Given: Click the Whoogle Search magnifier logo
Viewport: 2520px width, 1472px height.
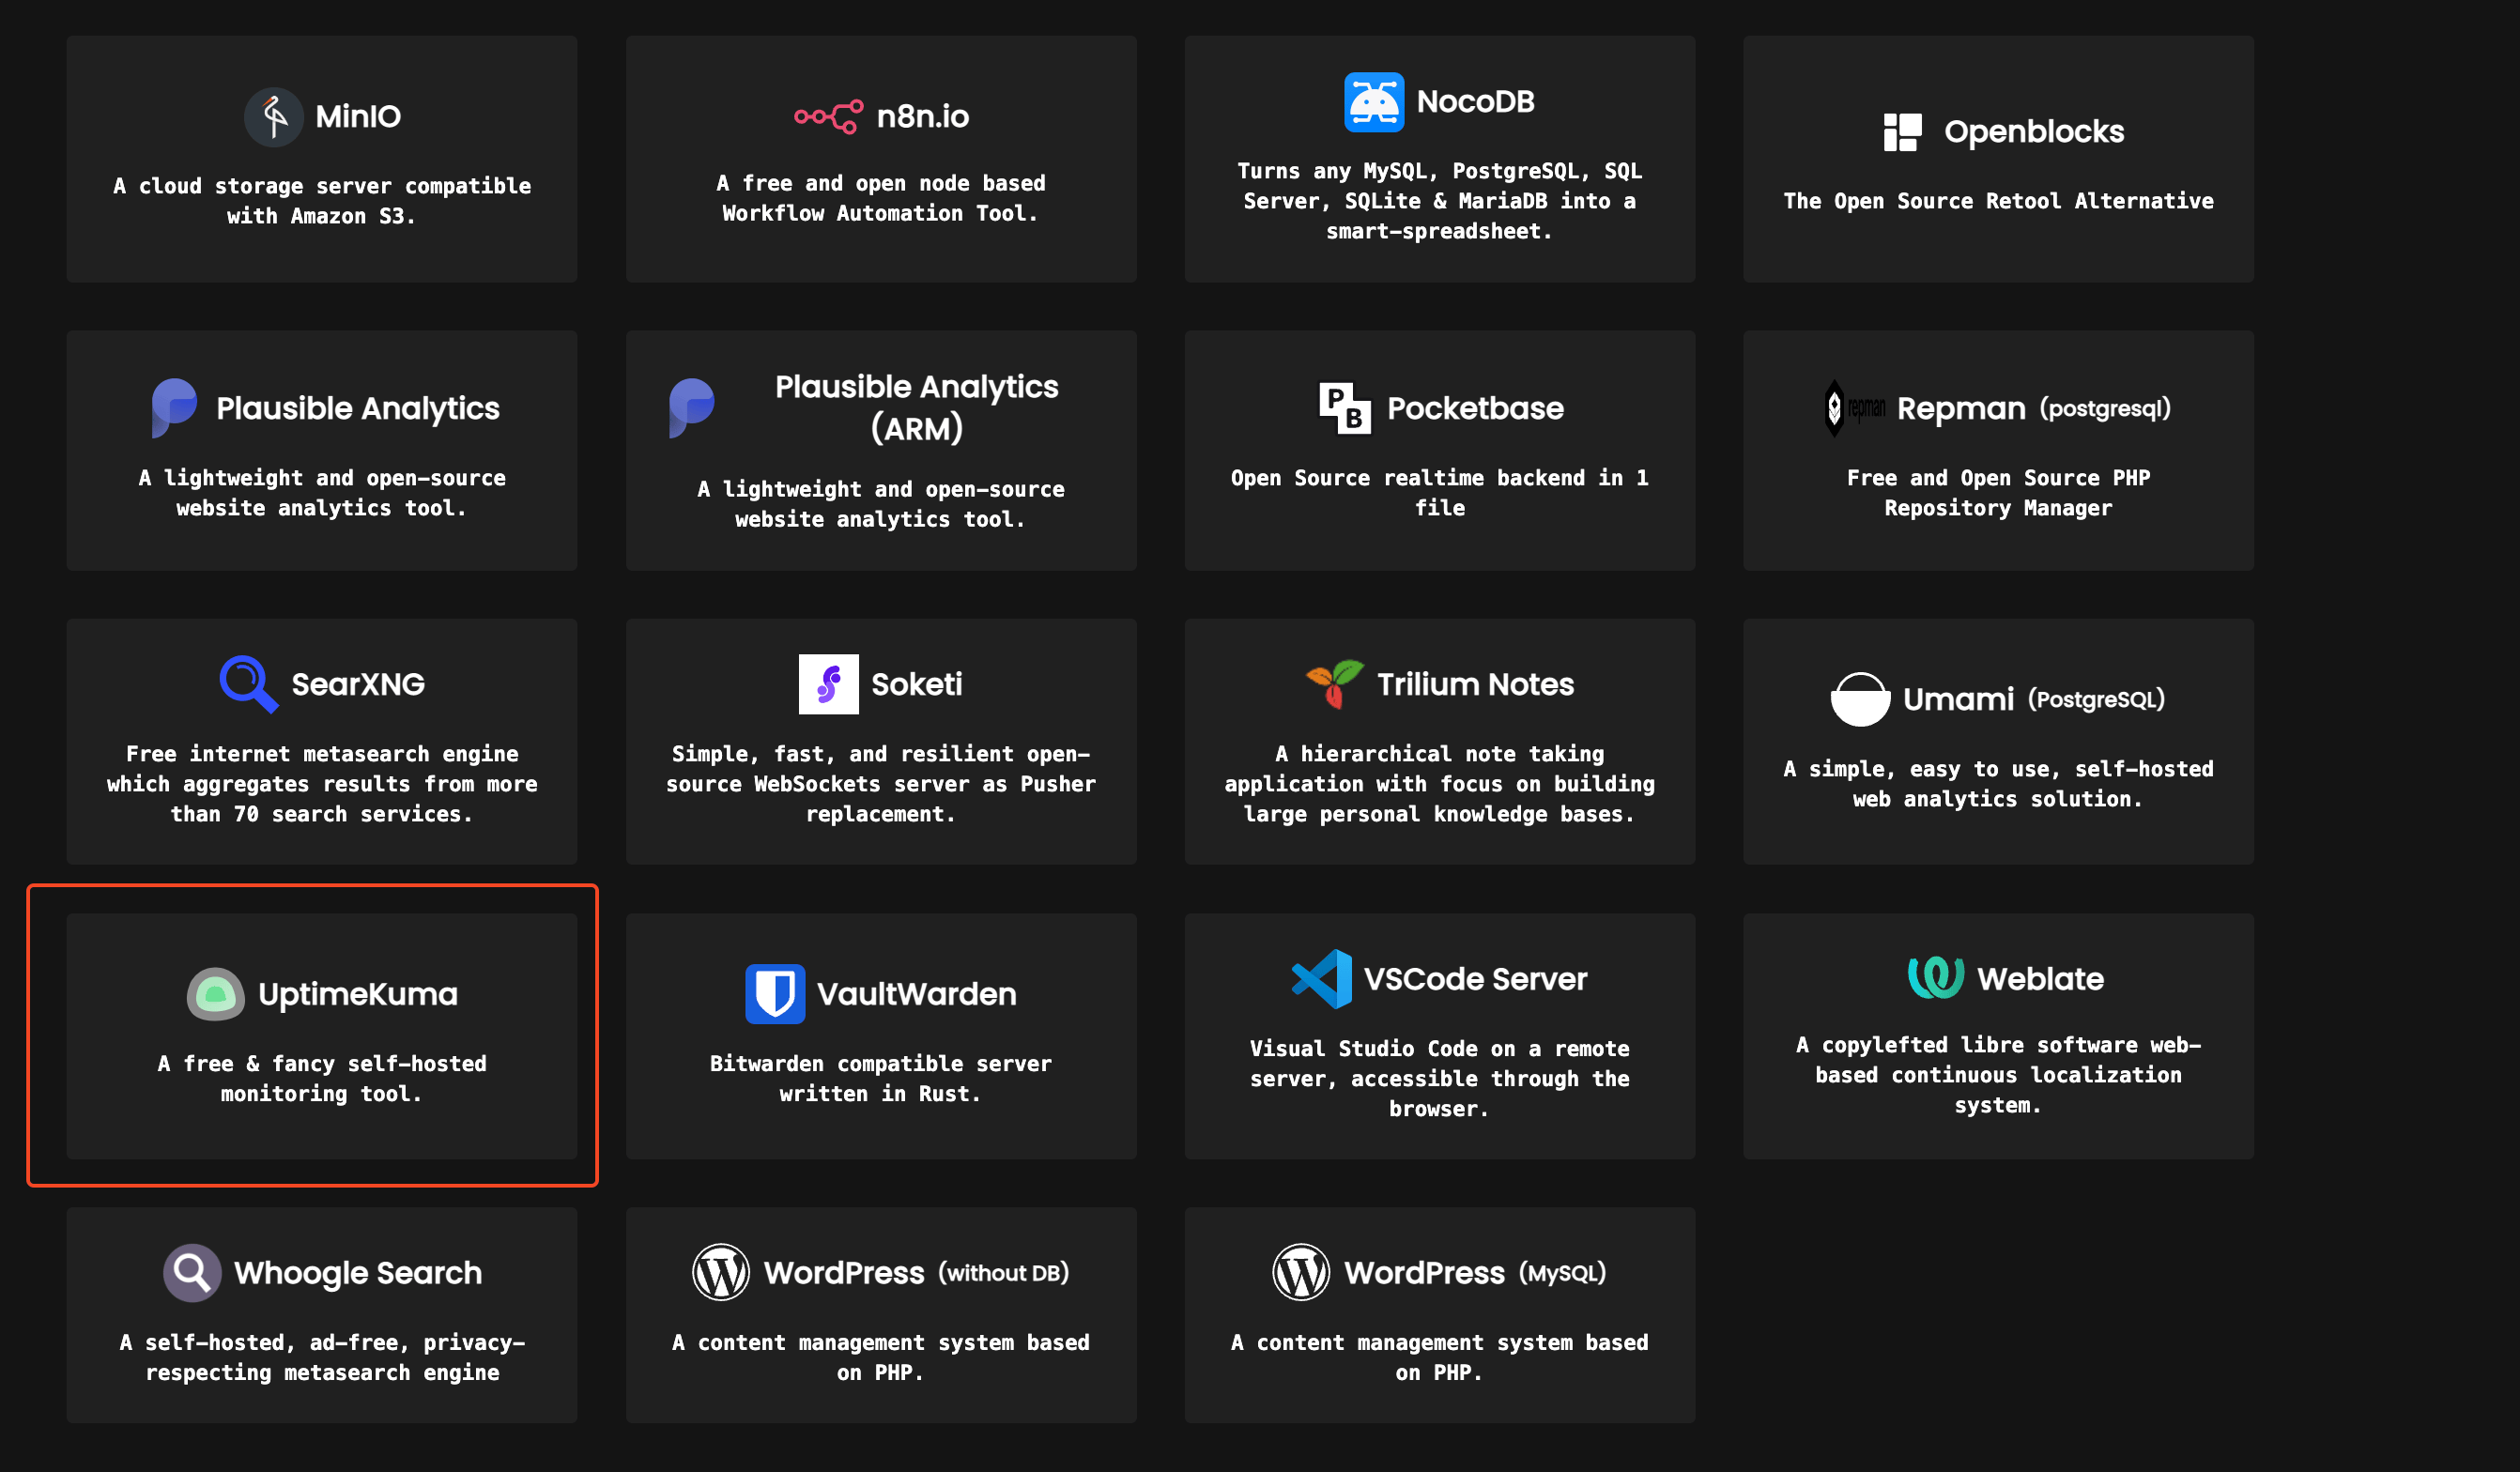Looking at the screenshot, I should pos(192,1273).
